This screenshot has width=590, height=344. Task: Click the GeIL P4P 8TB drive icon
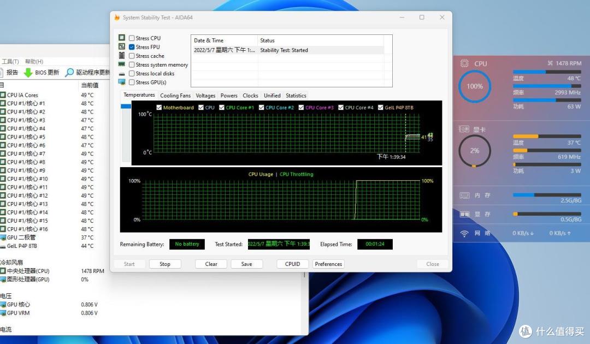click(x=3, y=246)
